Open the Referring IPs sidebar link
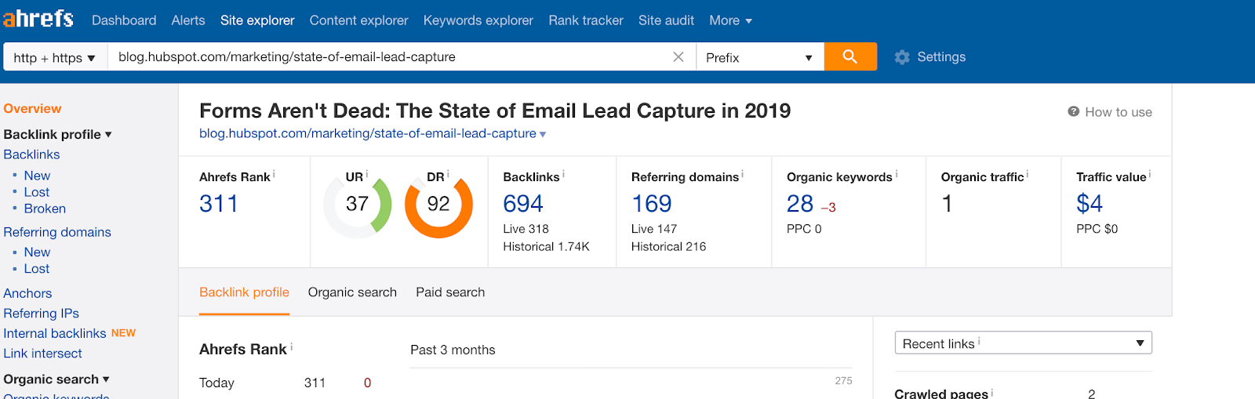The image size is (1255, 399). coord(41,314)
